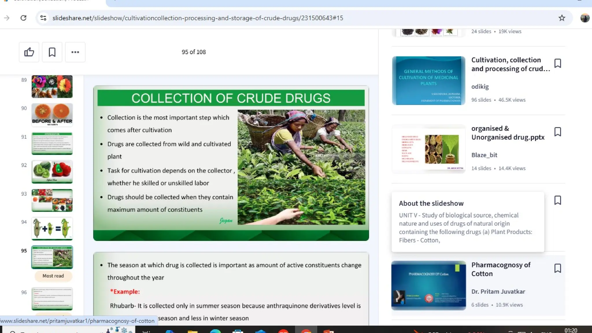Viewport: 592px width, 333px height.
Task: Open Pharmacognosy of Cotton slideshow thumbnail
Action: 428,286
